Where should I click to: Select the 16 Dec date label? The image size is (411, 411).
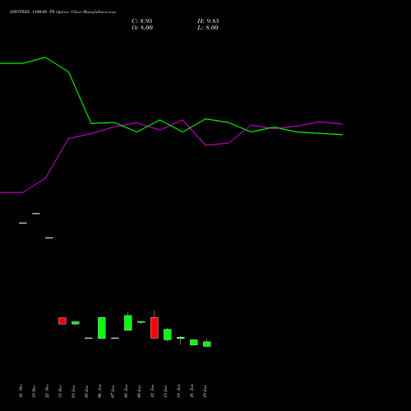pyautogui.click(x=21, y=391)
